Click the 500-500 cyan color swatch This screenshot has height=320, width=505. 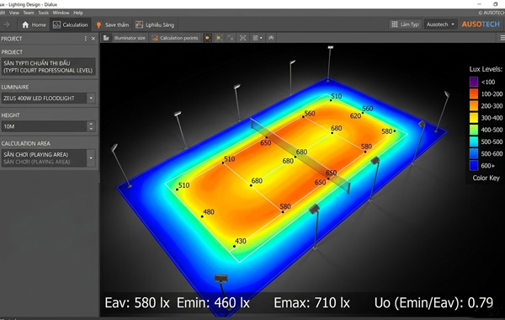click(473, 141)
